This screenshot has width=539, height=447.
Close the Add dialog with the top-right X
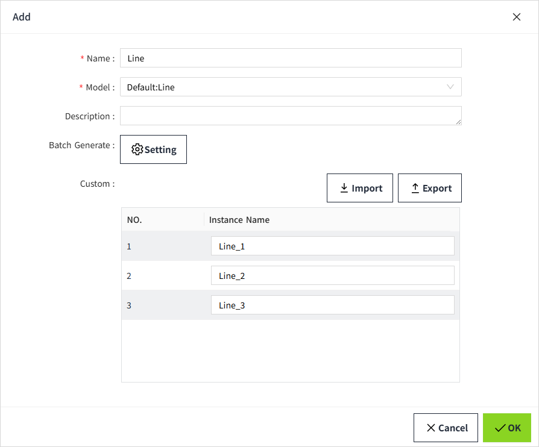[x=516, y=17]
